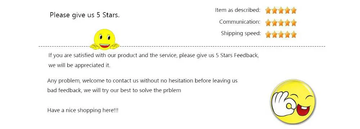Click the fifth star in Communication rating
Viewport: 360px width, 129px height.
pos(294,23)
